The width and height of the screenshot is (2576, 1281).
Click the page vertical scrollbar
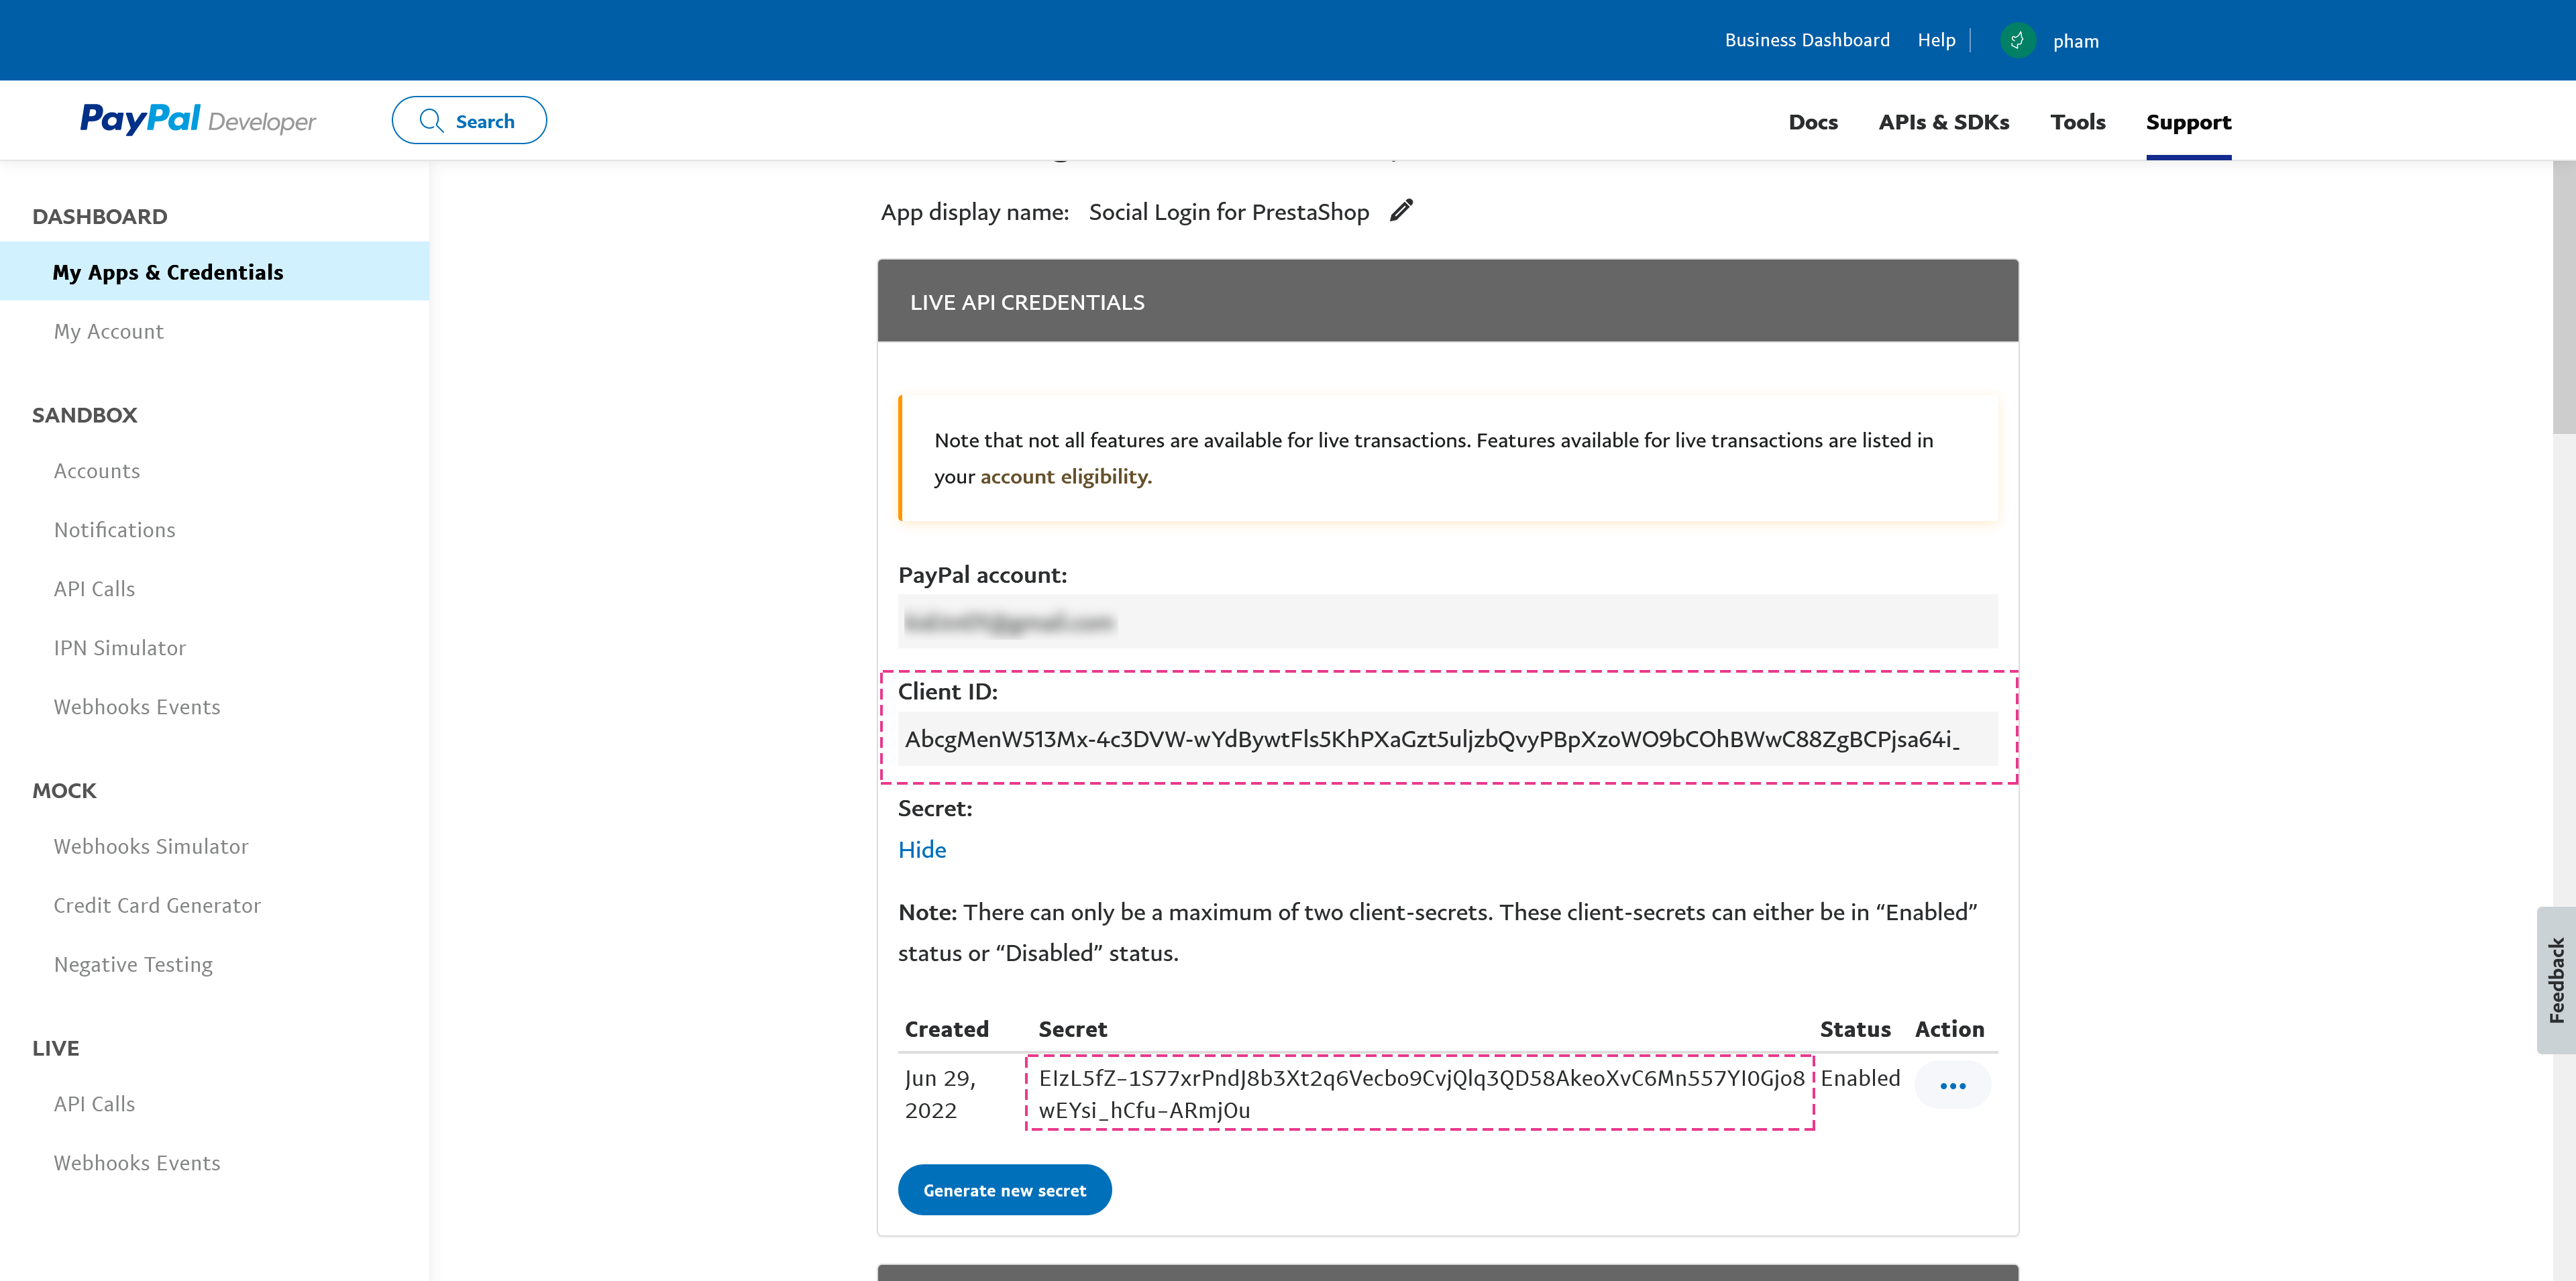(x=2564, y=297)
